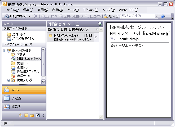Screen dimensions: 175x127
Task: Click the Shortcuts arrow icon
Action: [38, 115]
